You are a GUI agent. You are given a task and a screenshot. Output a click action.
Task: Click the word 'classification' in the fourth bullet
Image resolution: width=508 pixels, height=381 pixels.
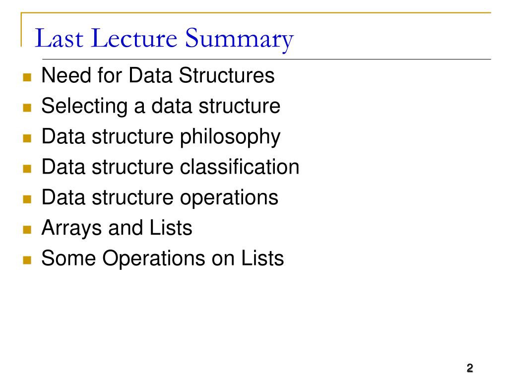click(x=240, y=167)
